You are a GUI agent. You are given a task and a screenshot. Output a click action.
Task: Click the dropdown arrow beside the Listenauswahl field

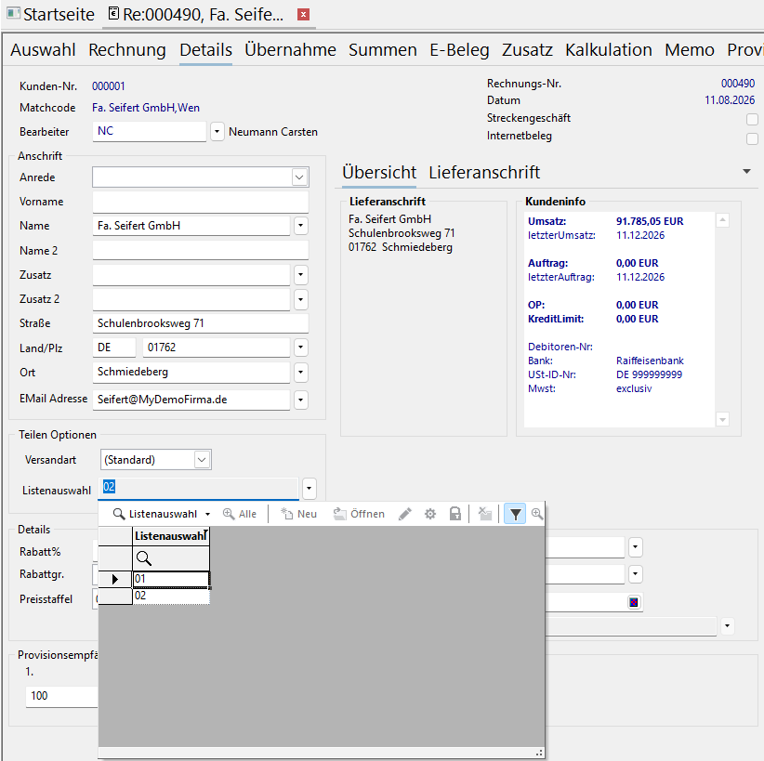[309, 488]
